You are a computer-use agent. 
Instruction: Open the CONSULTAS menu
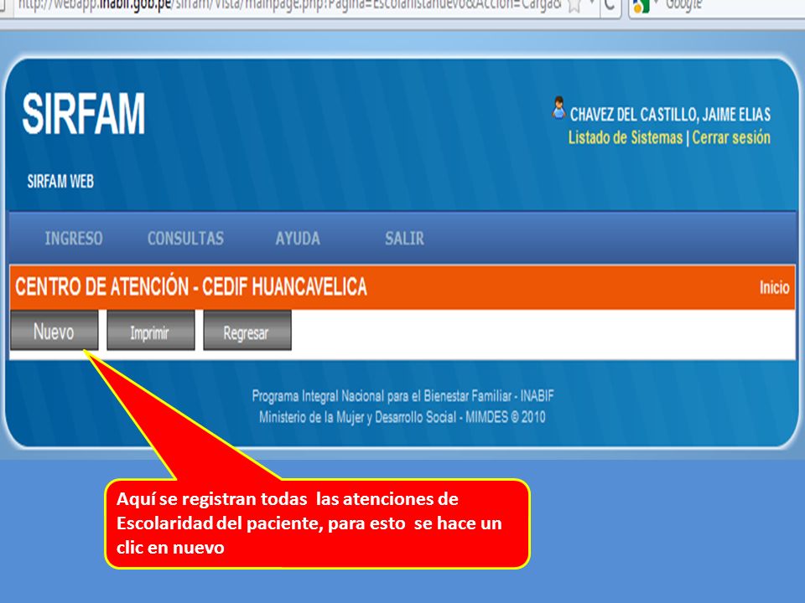point(185,239)
